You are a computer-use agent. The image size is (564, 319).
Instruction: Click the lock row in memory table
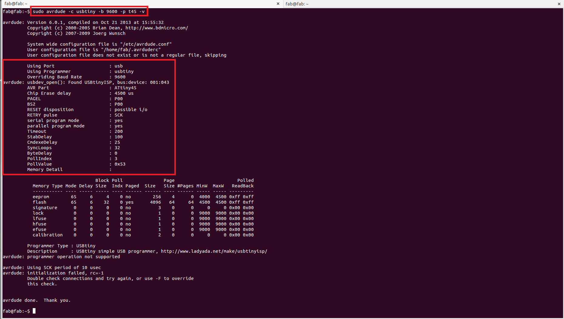pos(143,213)
